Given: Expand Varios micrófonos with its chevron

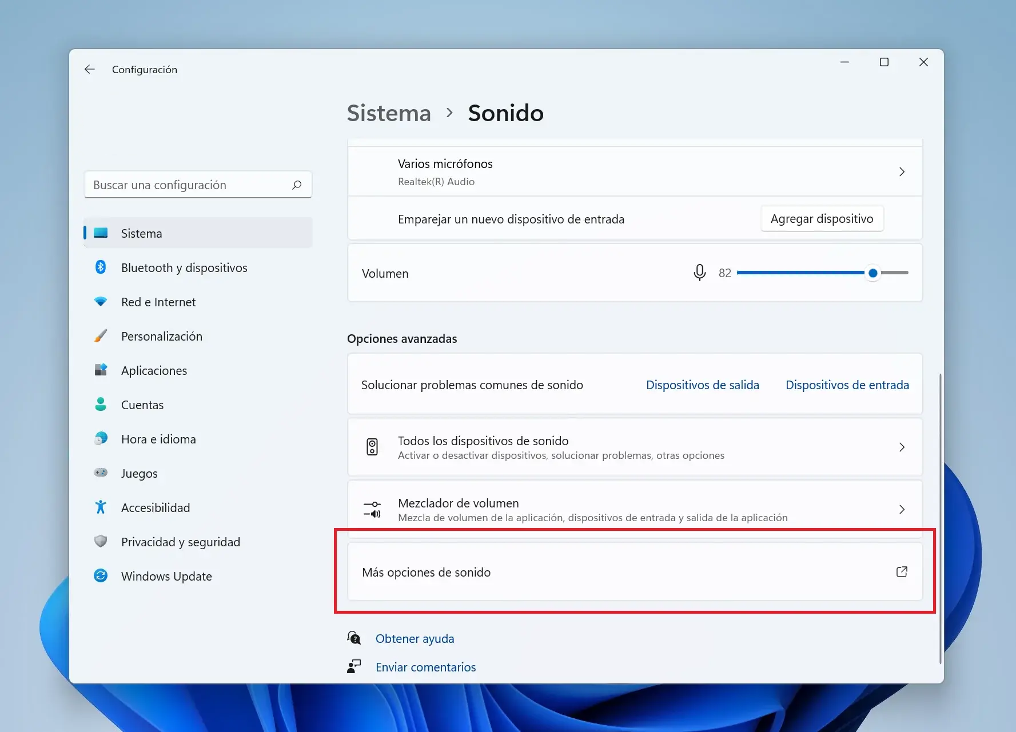Looking at the screenshot, I should coord(902,171).
